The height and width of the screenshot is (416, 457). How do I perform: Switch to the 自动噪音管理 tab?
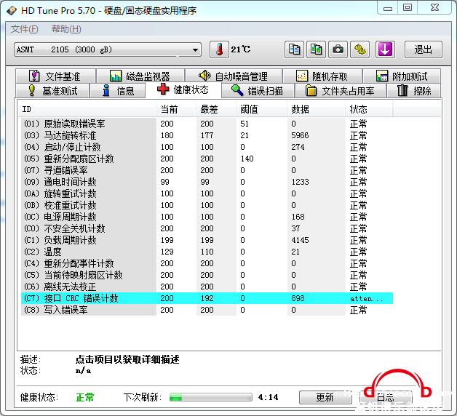point(234,76)
